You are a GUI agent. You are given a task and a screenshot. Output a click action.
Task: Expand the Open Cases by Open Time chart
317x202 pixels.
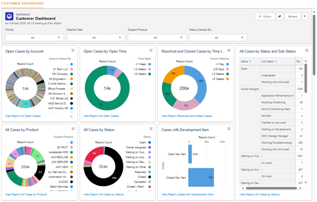point(151,50)
